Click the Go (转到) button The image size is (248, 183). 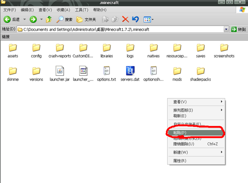point(238,30)
